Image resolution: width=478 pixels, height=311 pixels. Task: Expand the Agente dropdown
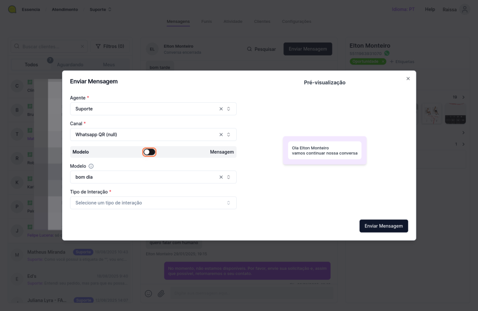tap(229, 109)
